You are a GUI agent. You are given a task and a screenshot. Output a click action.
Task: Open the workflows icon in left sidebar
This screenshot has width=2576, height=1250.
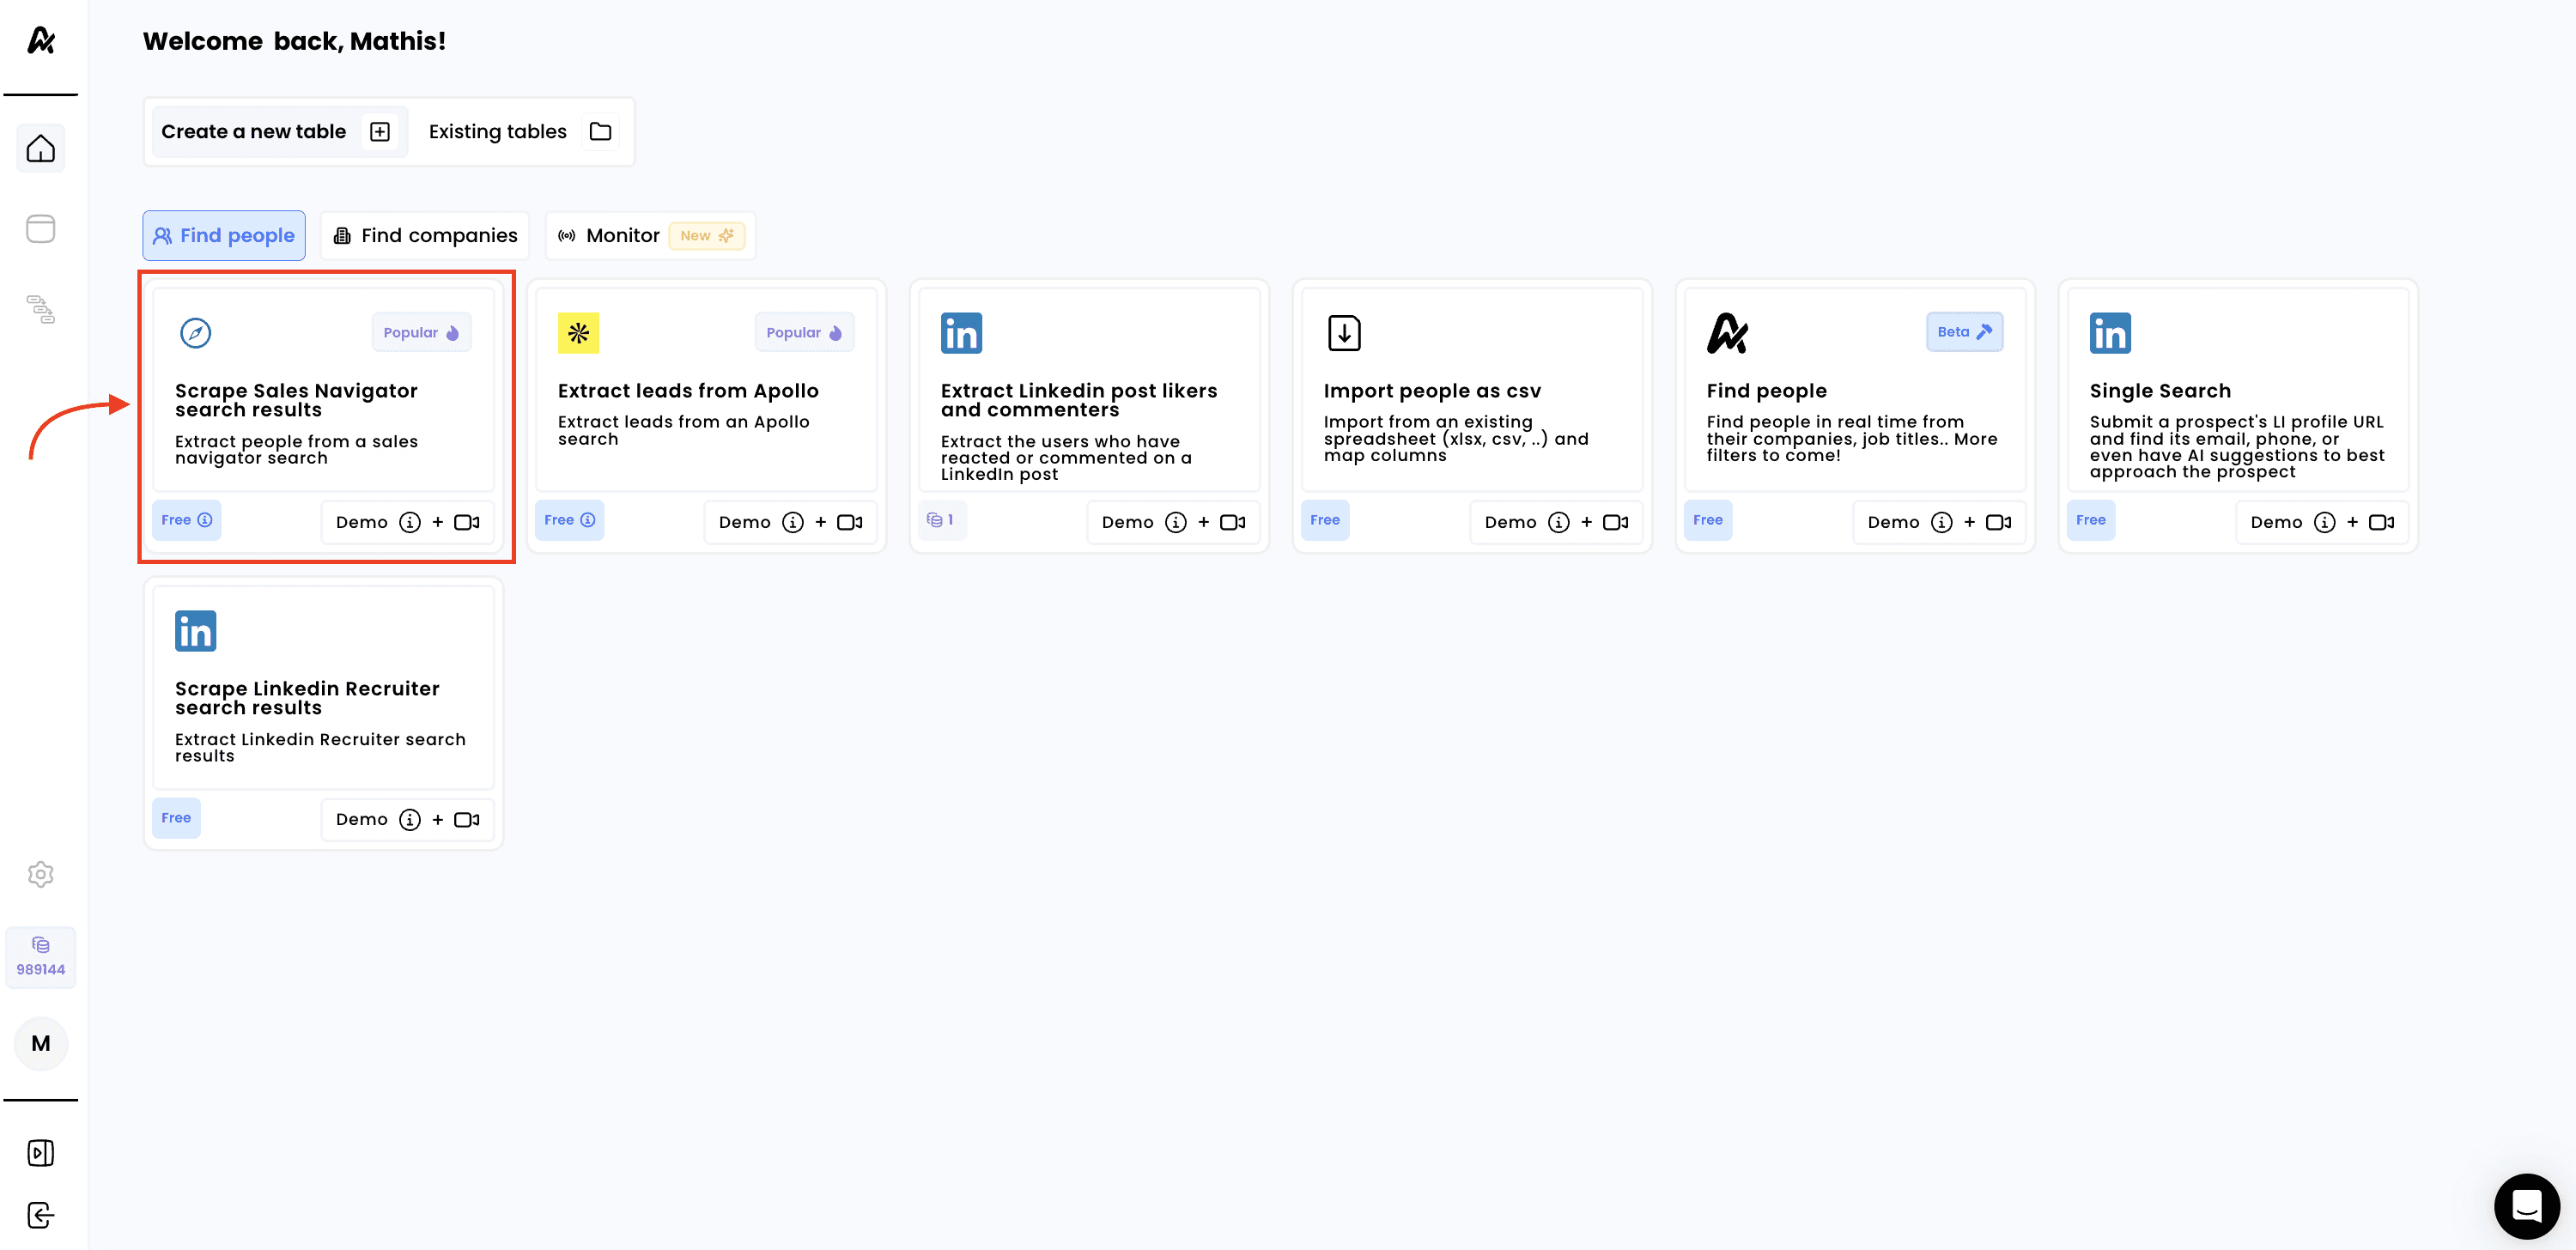click(x=40, y=309)
